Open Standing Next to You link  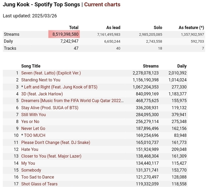tap(41, 80)
